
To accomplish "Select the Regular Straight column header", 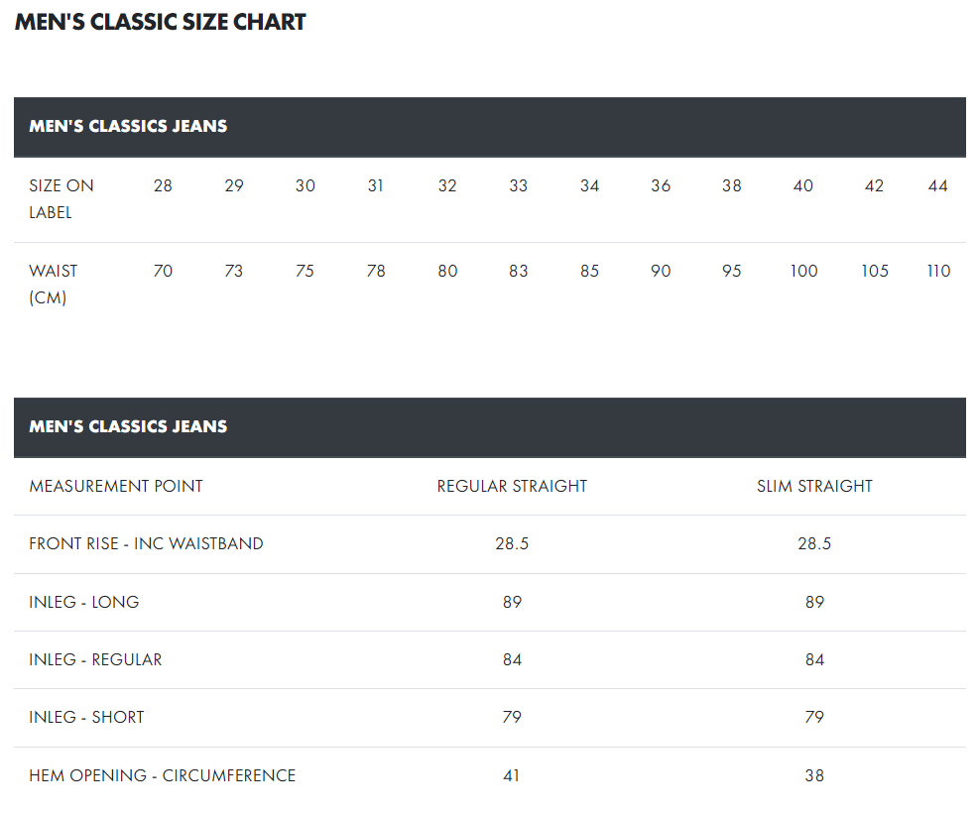I will coord(512,486).
